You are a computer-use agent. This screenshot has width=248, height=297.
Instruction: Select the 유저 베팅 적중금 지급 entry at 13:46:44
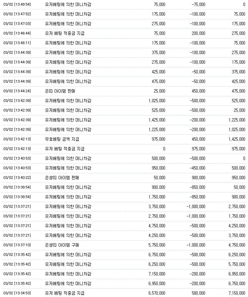click(x=65, y=33)
